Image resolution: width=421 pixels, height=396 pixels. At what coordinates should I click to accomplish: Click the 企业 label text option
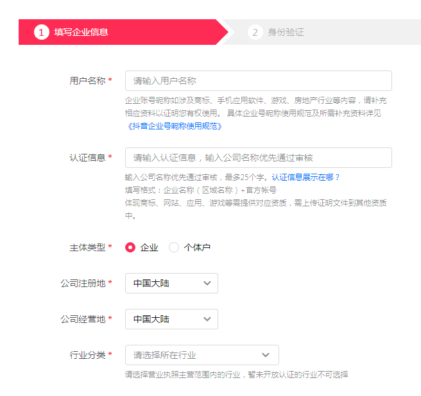click(149, 247)
